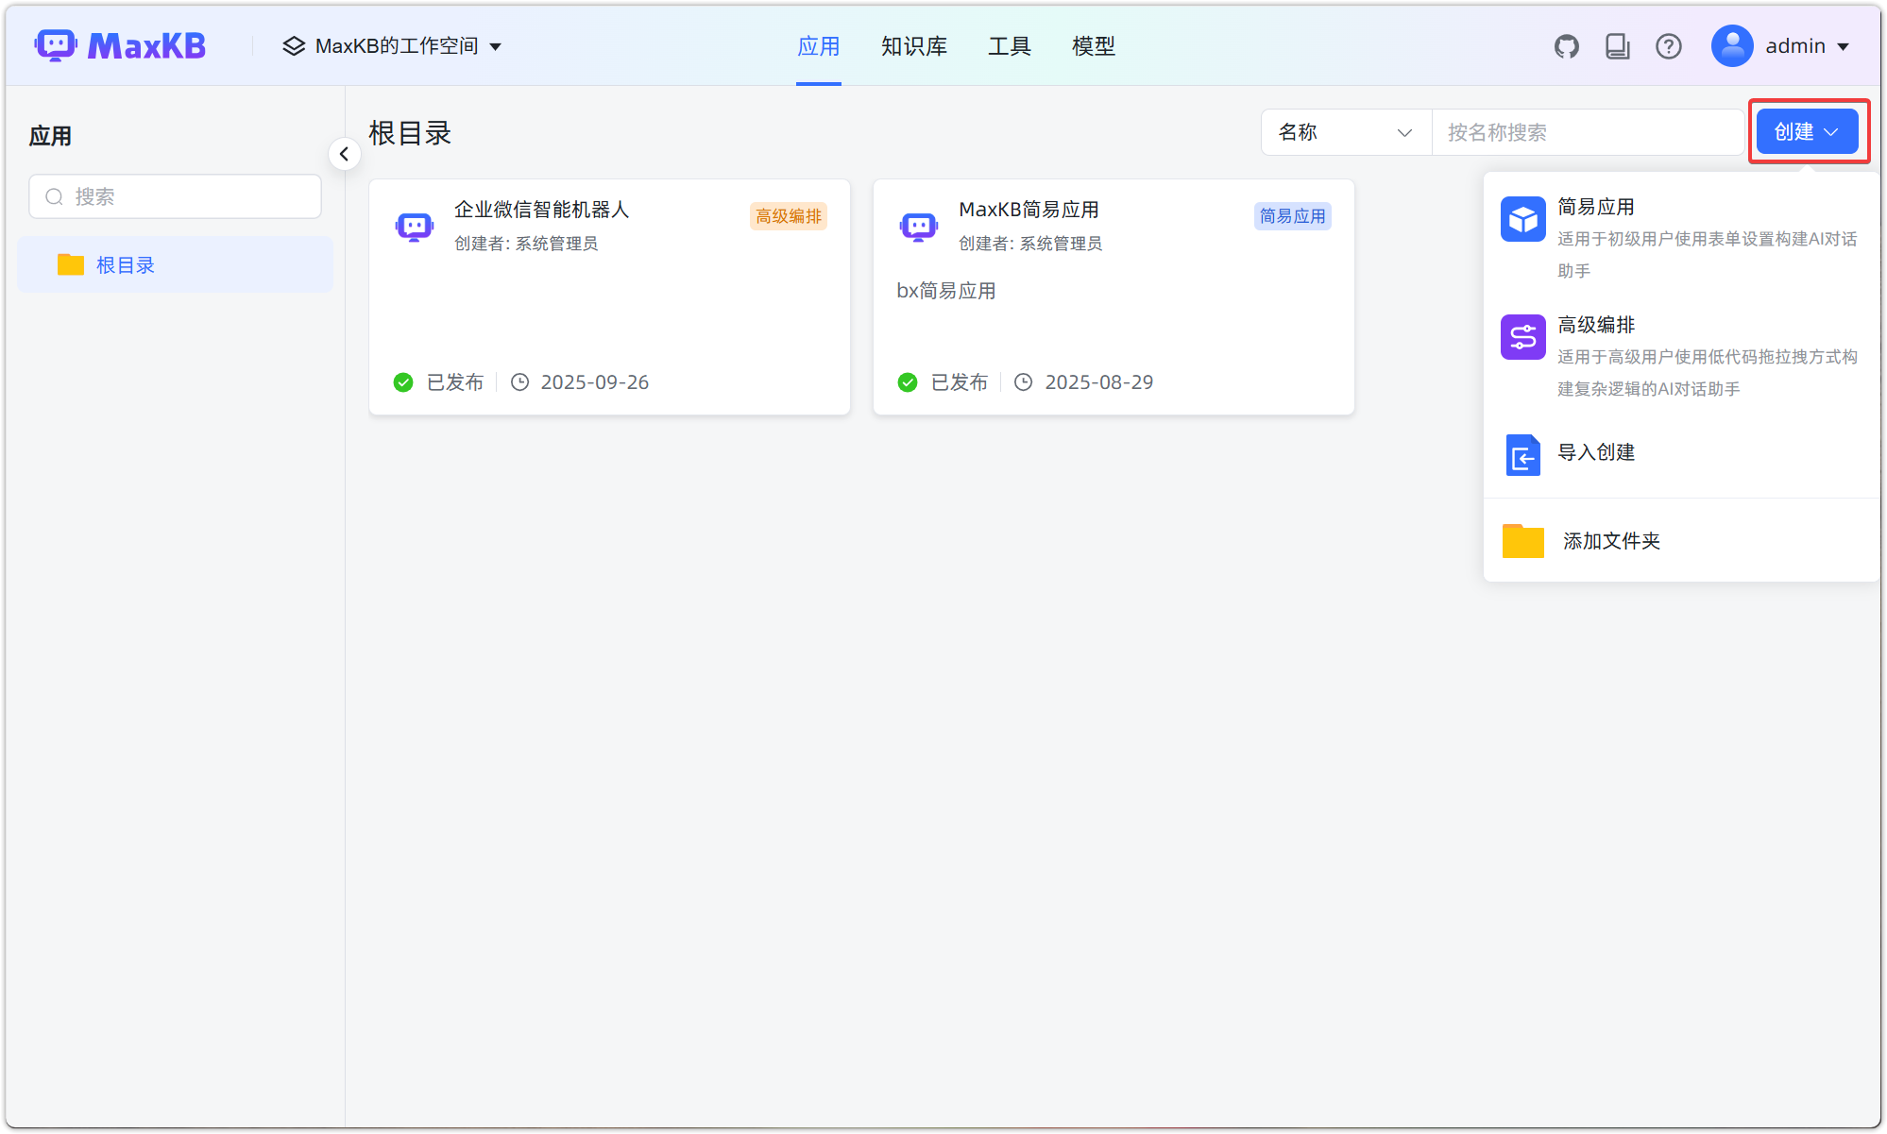Click the 企业微信智能机器人 robot avatar icon
The height and width of the screenshot is (1134, 1887).
coord(414,226)
